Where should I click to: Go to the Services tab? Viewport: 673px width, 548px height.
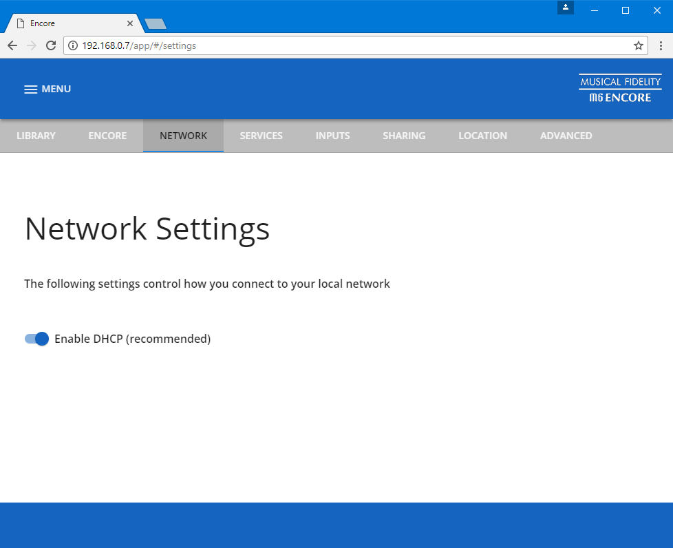pos(261,136)
